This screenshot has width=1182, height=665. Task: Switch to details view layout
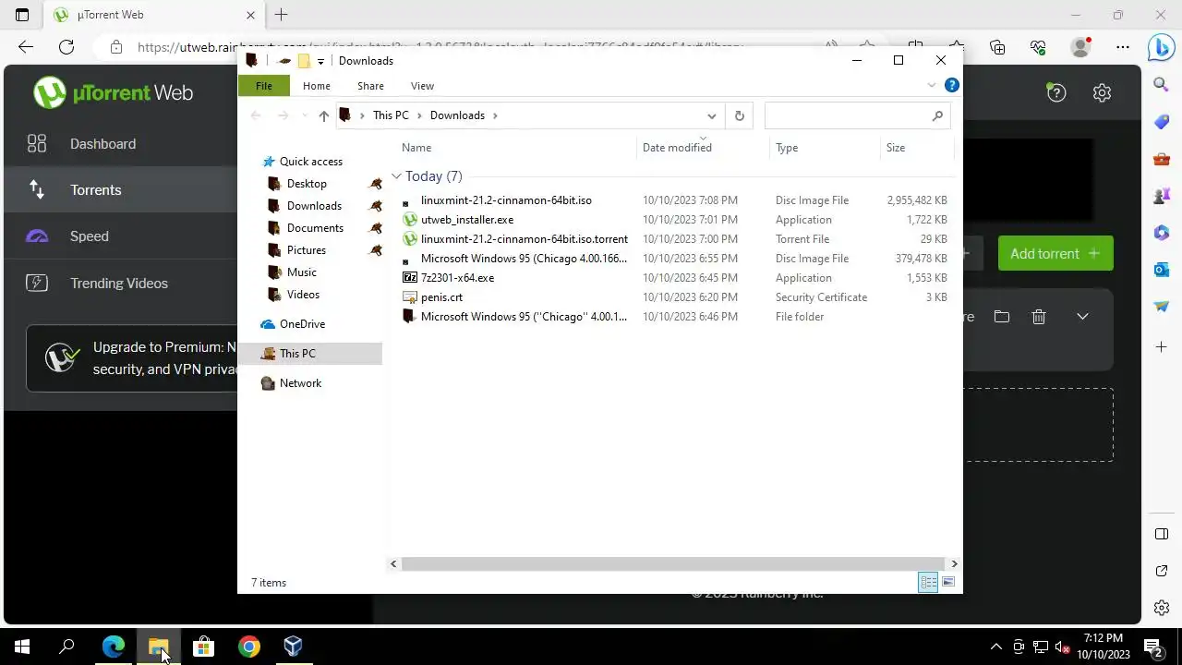pos(928,582)
